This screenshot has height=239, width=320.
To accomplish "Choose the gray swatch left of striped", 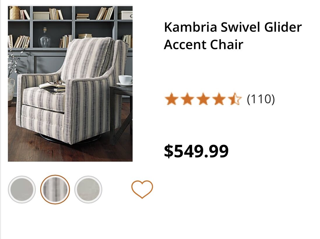I will coord(22,190).
